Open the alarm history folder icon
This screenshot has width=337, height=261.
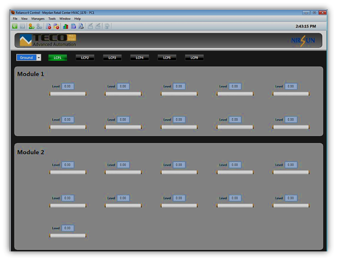(x=56, y=26)
